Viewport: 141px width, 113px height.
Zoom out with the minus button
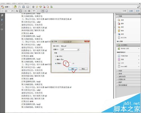pos(25,11)
